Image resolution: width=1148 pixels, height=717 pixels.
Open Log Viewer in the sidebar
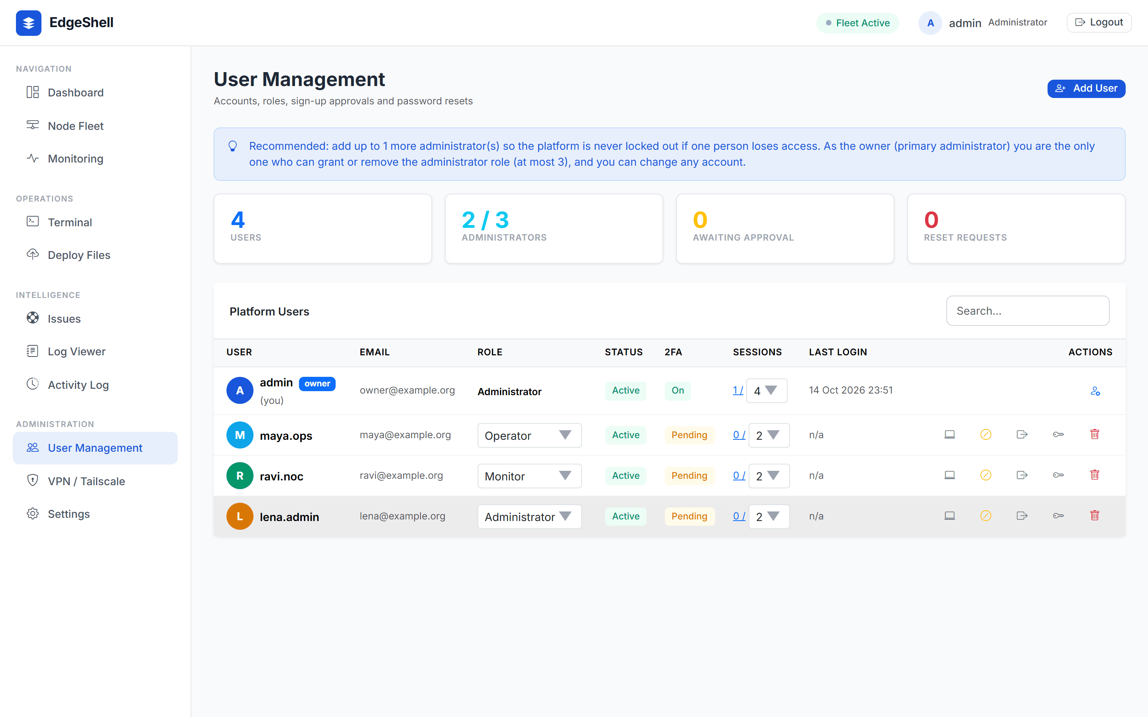[x=95, y=351]
